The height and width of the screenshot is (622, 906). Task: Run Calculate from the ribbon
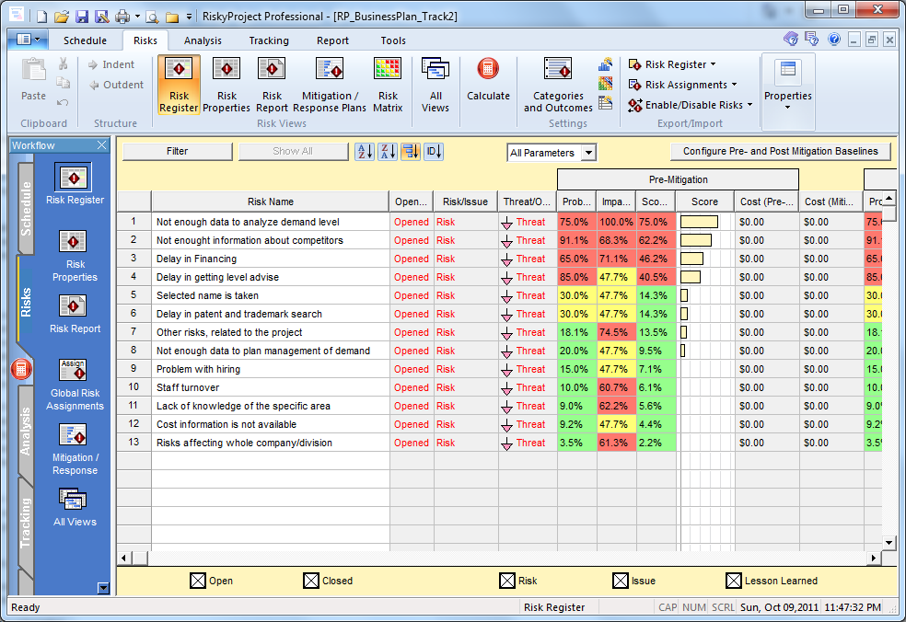[488, 79]
